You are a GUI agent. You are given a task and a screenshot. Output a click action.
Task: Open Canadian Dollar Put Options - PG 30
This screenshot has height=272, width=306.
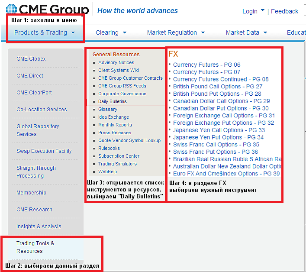click(221, 108)
